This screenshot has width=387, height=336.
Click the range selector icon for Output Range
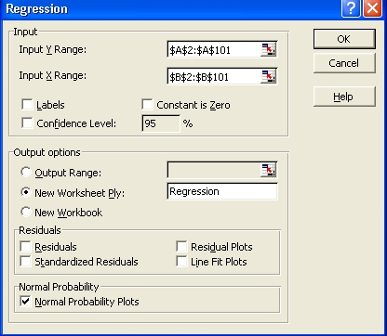[268, 170]
